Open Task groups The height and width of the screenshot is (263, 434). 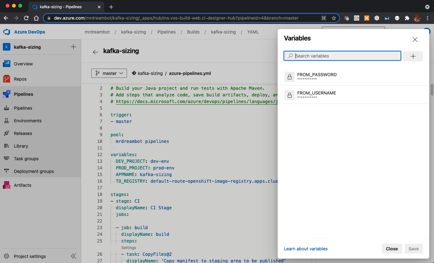coord(40,159)
